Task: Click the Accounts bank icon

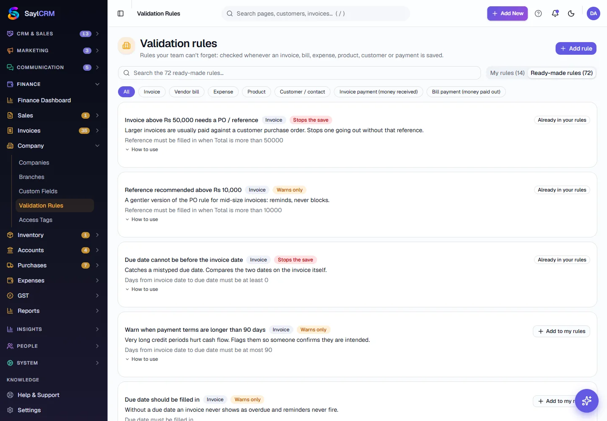Action: click(x=10, y=250)
